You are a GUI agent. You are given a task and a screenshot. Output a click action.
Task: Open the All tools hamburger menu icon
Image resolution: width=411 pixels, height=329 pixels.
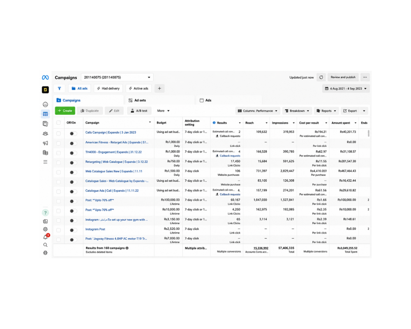45,162
